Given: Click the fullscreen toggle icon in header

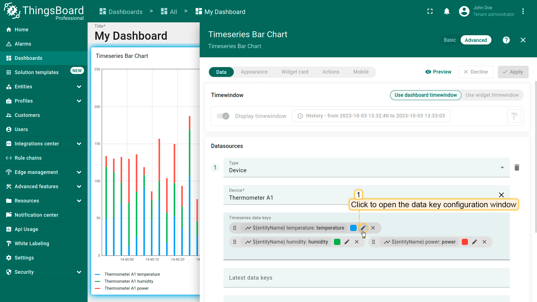Looking at the screenshot, I should (x=430, y=11).
